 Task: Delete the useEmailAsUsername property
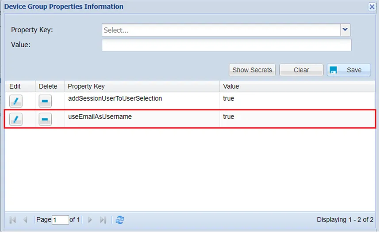(45, 119)
